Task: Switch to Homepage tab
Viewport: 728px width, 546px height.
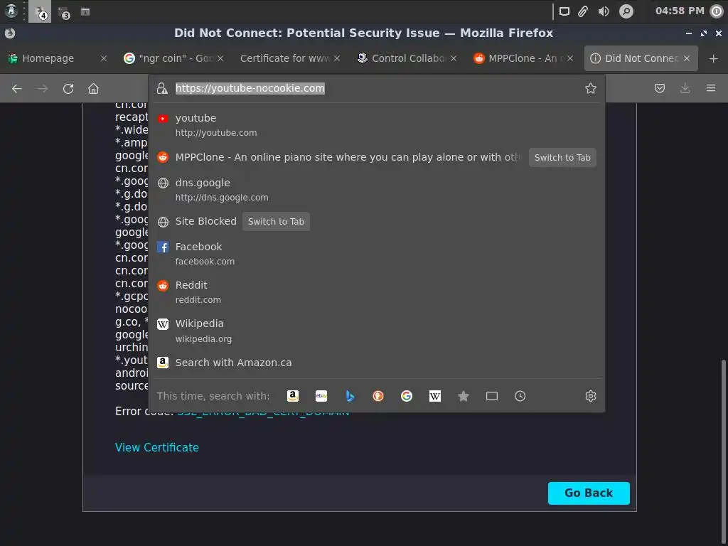Action: click(x=48, y=58)
